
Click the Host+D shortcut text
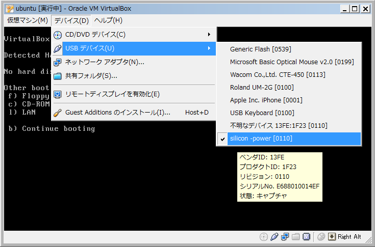click(x=197, y=113)
